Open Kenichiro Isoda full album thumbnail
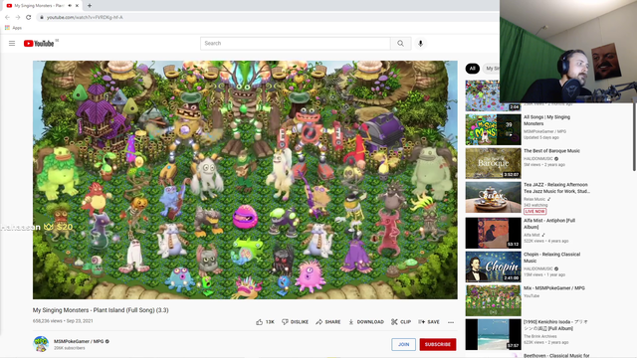Screen dimensions: 637x358 493,334
